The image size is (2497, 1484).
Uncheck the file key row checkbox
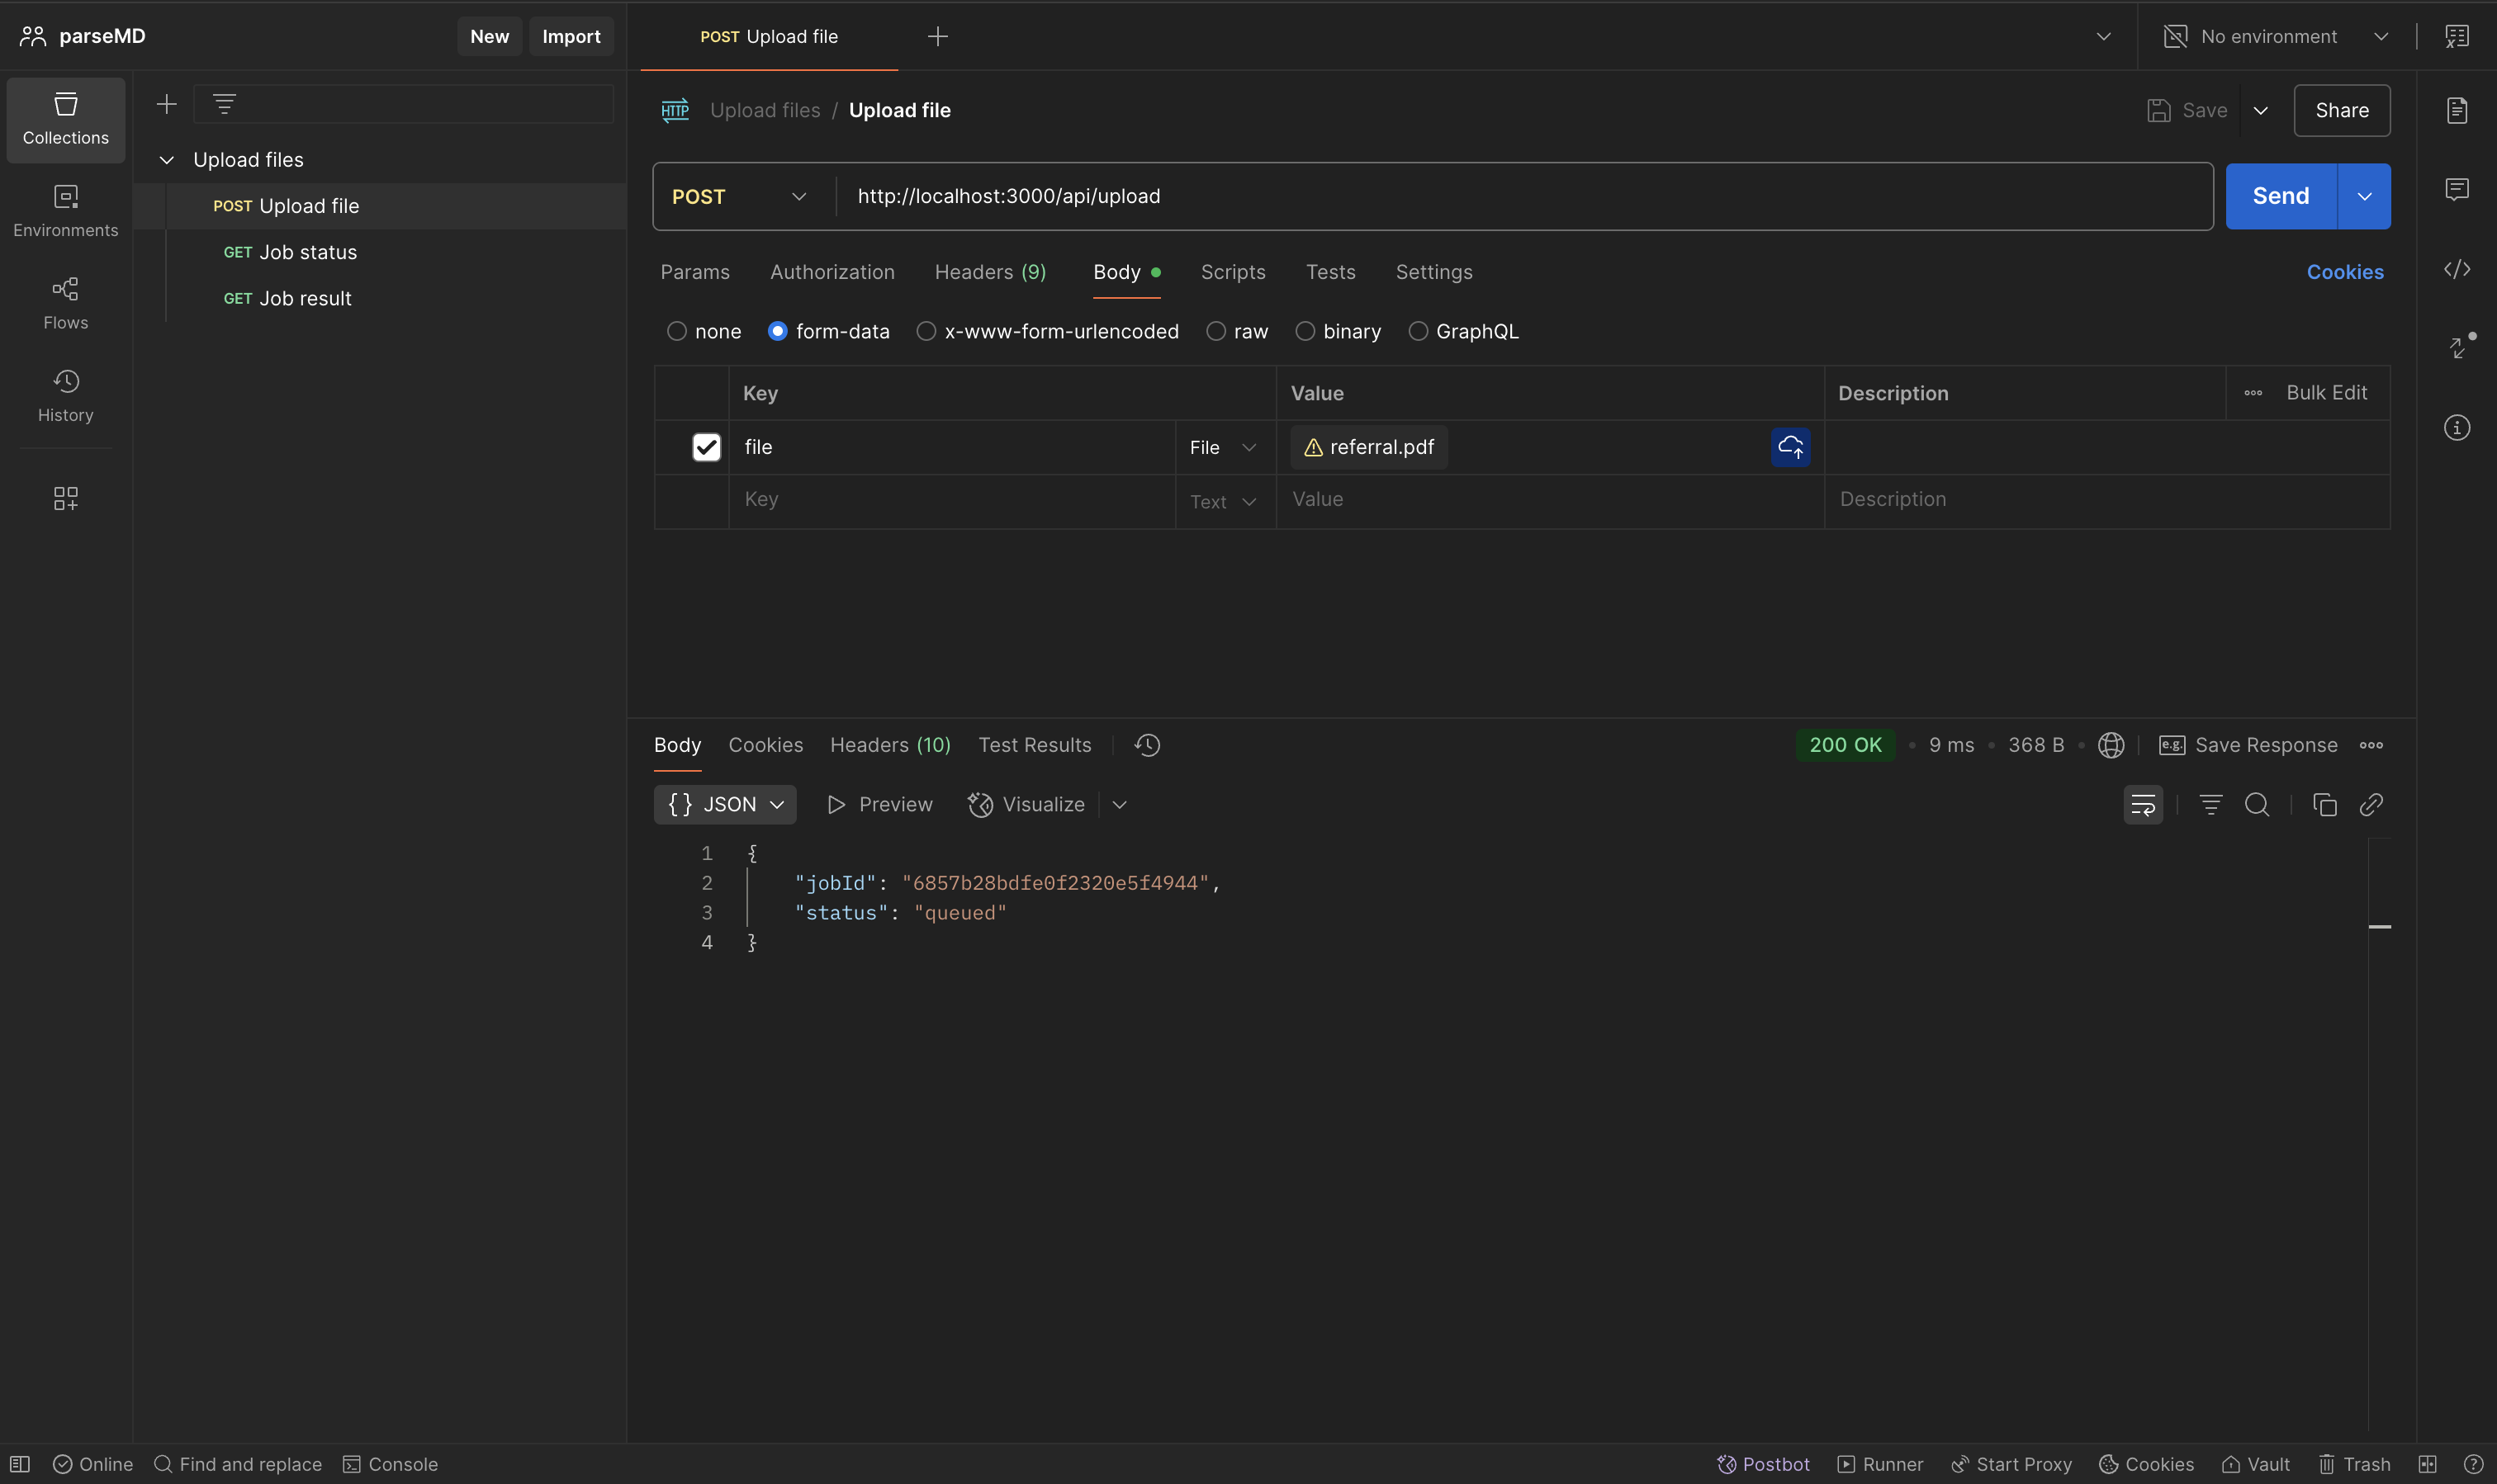tap(706, 447)
